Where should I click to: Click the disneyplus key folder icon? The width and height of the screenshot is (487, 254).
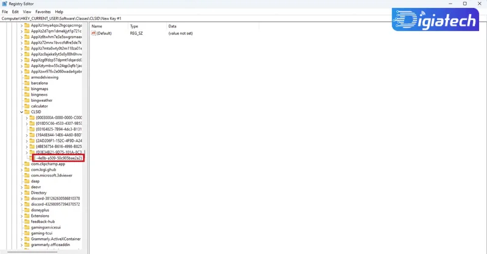pyautogui.click(x=27, y=210)
